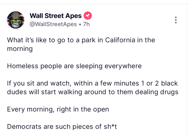188x138 pixels.
Task: Click the 'Every morning, right in the open' line
Action: 58,109
